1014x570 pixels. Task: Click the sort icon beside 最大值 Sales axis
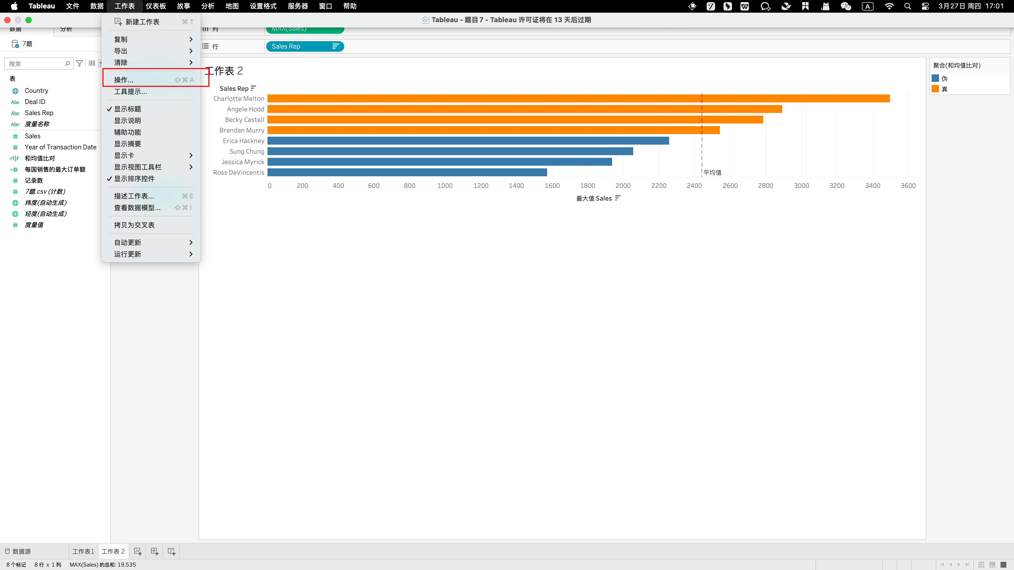pyautogui.click(x=618, y=198)
